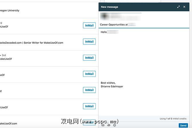
Task: Collapse the New message window
Action: pyautogui.click(x=179, y=7)
